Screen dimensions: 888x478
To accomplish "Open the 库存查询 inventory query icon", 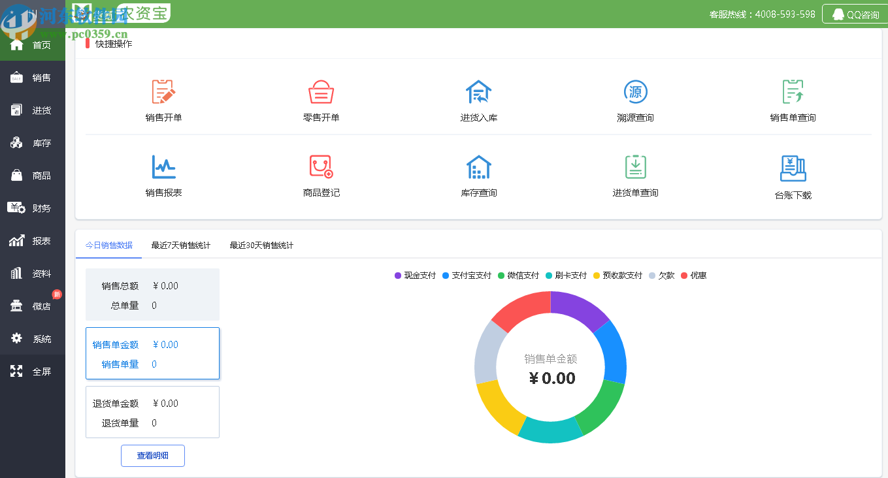I will click(478, 167).
